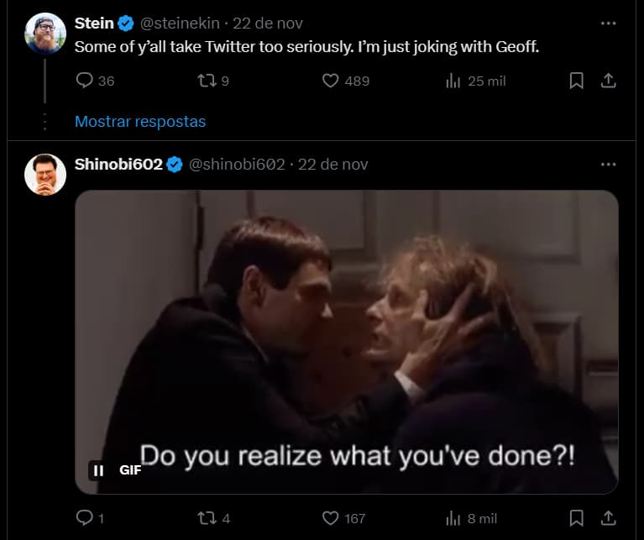Open more options for Stein's tweet

[609, 23]
